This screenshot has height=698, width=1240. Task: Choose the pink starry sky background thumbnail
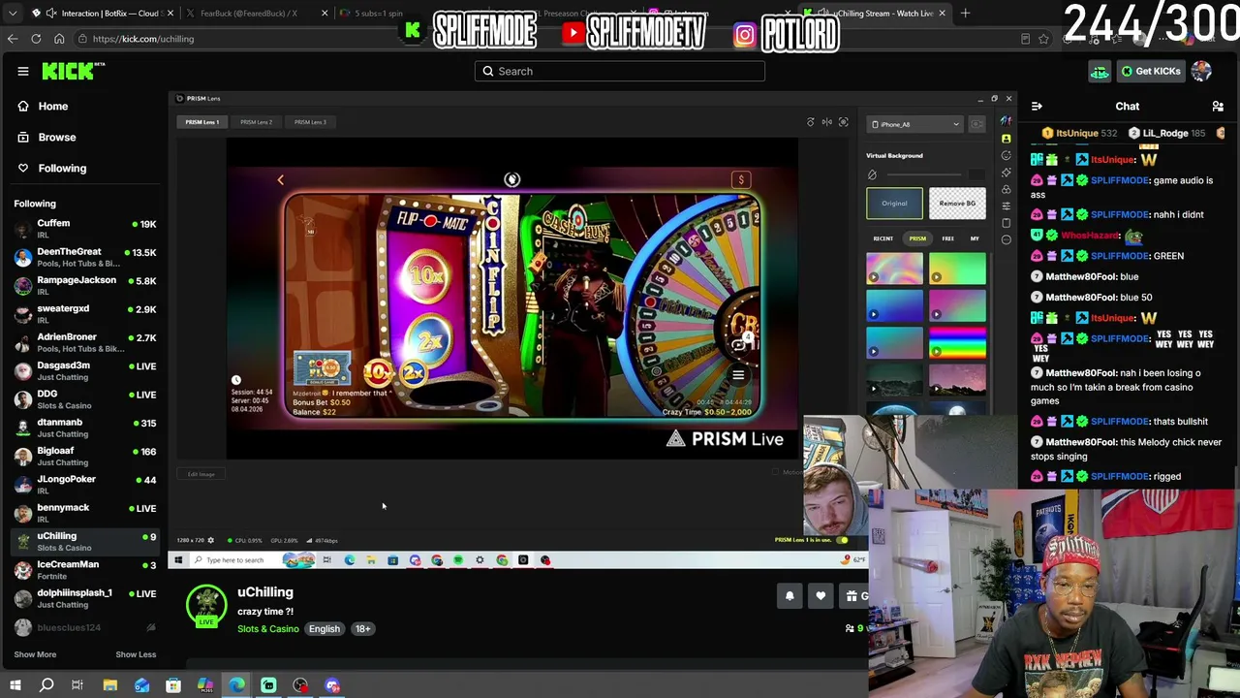pyautogui.click(x=957, y=380)
